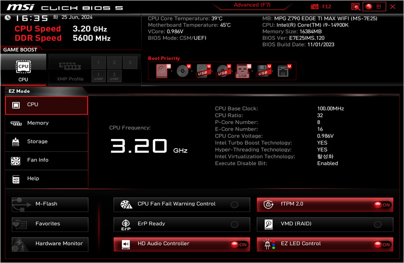Open the Favorites menu

click(x=50, y=224)
